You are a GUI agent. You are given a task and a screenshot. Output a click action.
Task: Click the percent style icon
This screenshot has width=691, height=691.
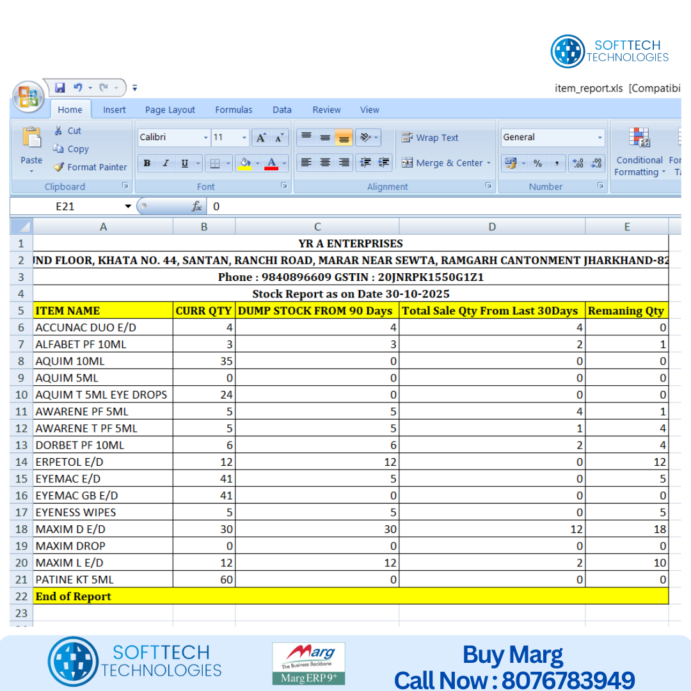coord(537,163)
